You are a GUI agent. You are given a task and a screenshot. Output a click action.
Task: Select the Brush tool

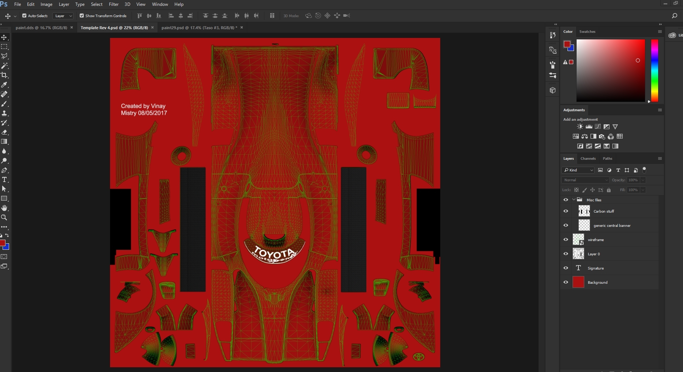pyautogui.click(x=4, y=104)
